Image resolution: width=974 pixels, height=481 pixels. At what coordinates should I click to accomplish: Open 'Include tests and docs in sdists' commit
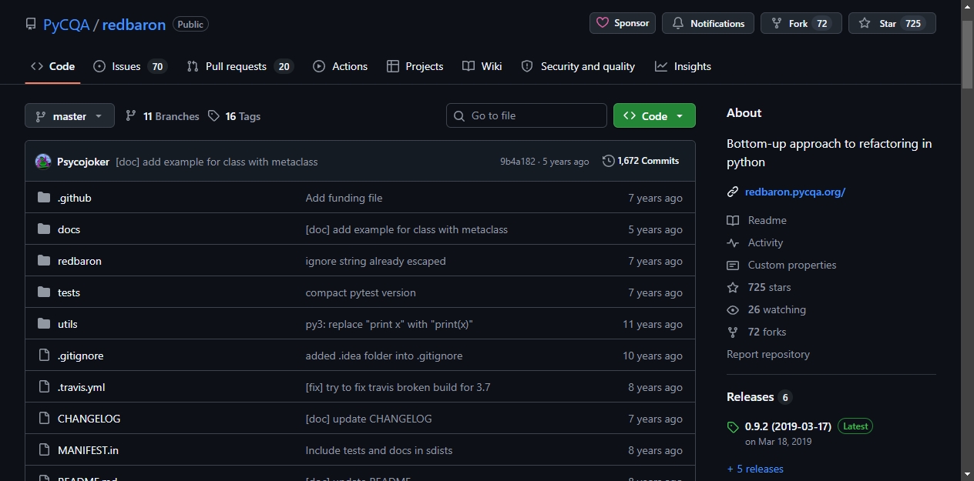(379, 450)
